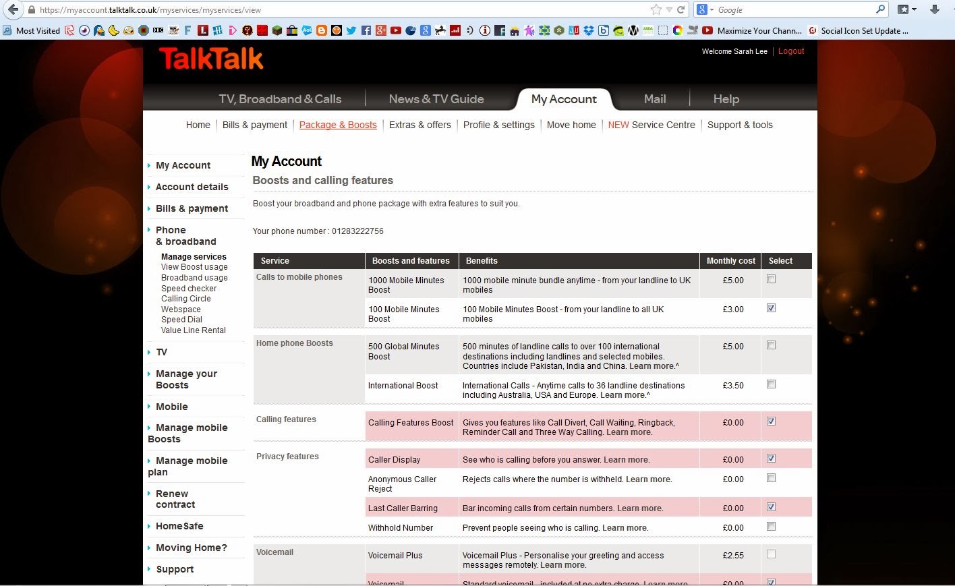The image size is (955, 586).
Task: Open the Dropbox bookmark icon
Action: [588, 30]
